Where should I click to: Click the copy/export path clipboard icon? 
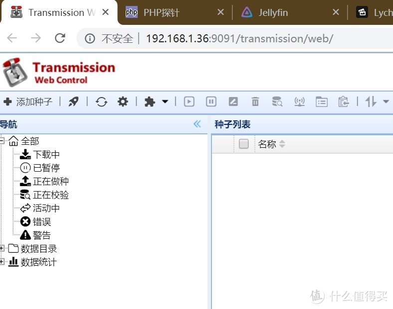click(x=343, y=102)
